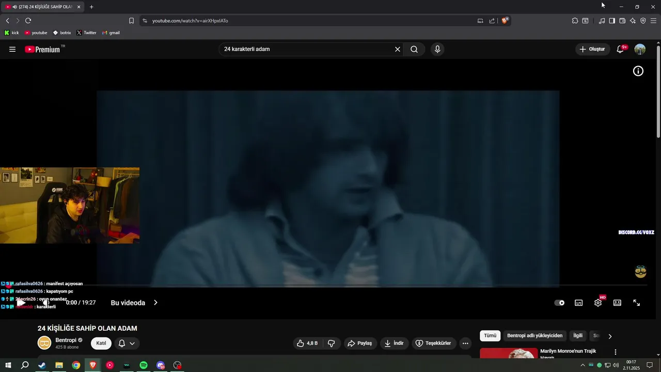The height and width of the screenshot is (372, 661).
Task: Select the İlgili filter chip
Action: pos(578,336)
